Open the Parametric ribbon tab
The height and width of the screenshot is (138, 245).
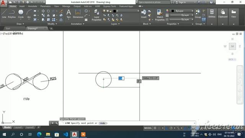46,6
